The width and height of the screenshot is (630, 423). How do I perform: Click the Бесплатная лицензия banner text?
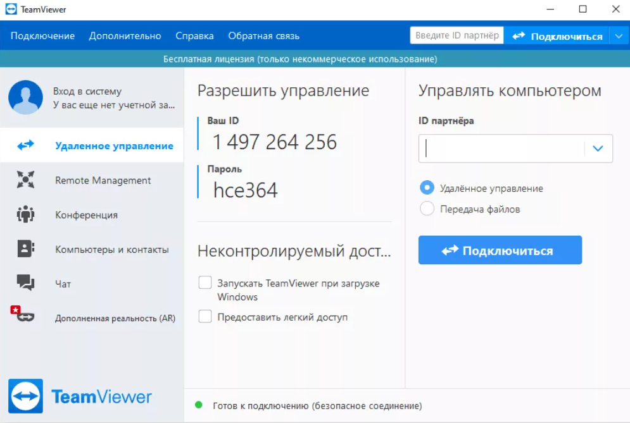(300, 59)
